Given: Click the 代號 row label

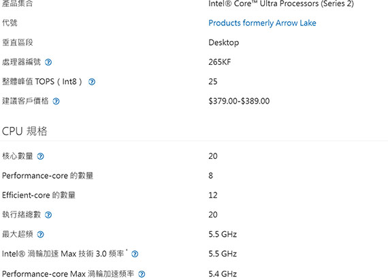Looking at the screenshot, I should point(10,23).
